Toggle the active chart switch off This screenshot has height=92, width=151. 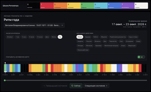141,57
